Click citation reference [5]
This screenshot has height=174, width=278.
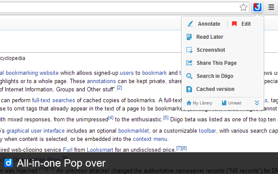tap(166, 117)
